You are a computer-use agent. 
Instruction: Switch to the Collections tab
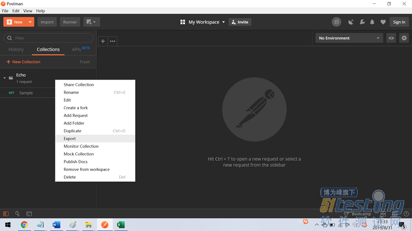click(48, 49)
